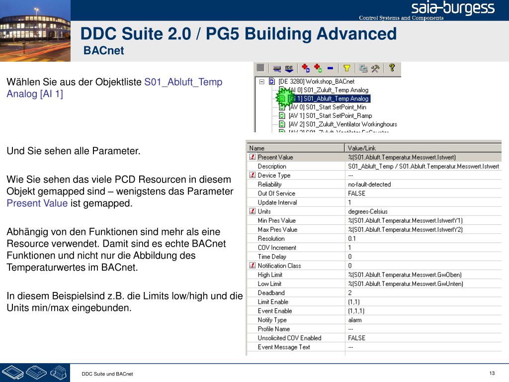Click the red plus add-object (green) icon

click(318, 68)
